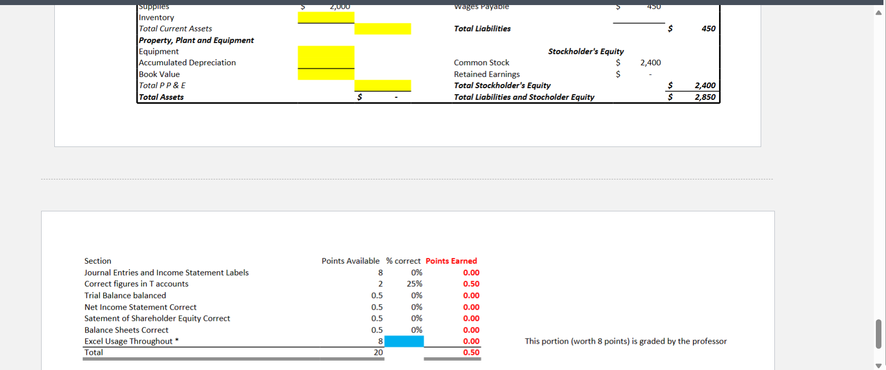Click 'Net Income Statement Correct' row
The width and height of the screenshot is (886, 370).
click(140, 307)
